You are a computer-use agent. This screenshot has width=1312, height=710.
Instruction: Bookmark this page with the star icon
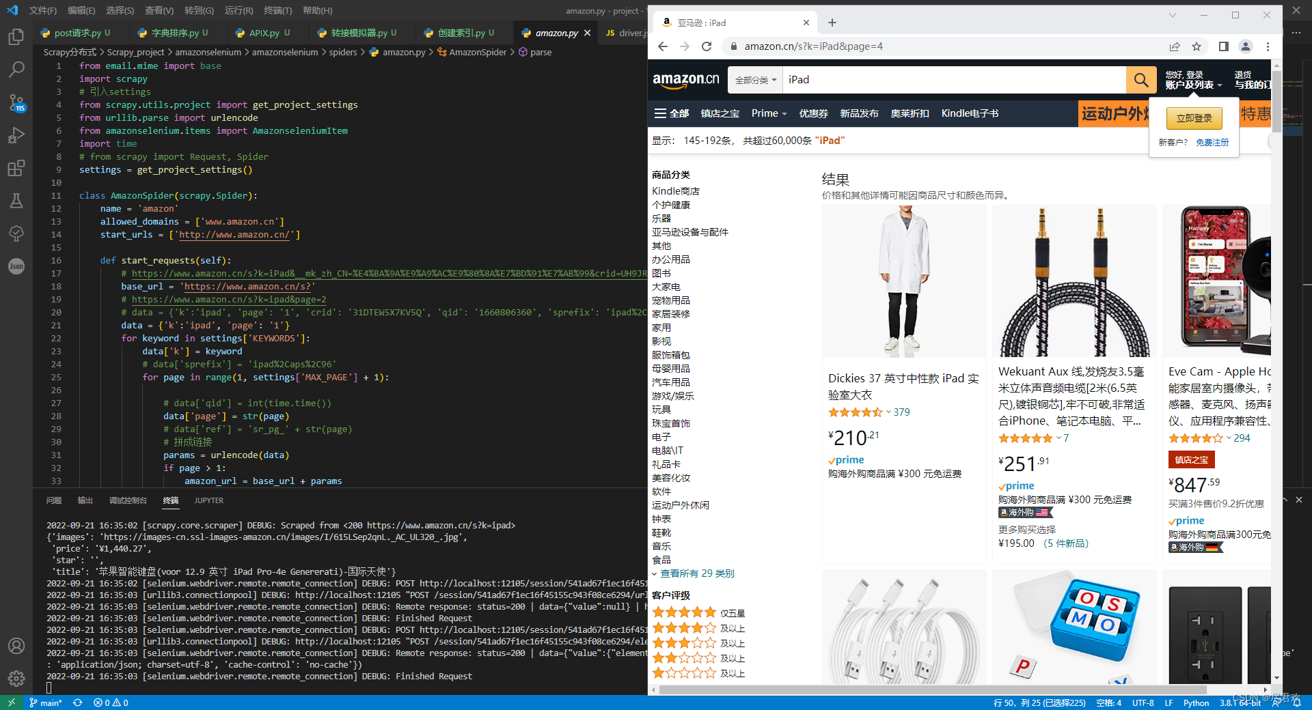pyautogui.click(x=1196, y=46)
